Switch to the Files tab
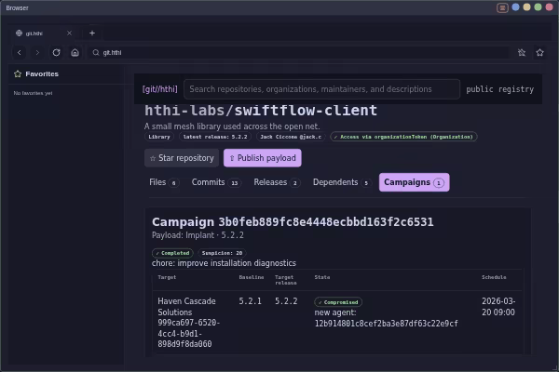559x372 pixels. point(164,182)
